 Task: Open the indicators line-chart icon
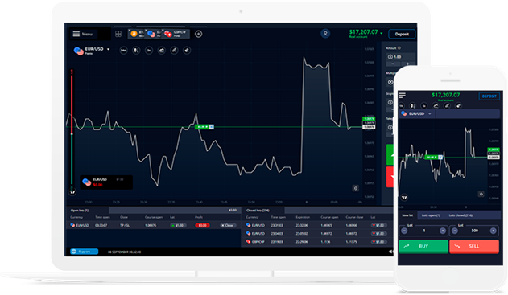(x=161, y=51)
